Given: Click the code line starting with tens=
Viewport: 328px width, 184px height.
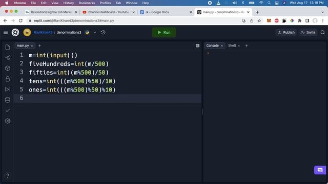Looking at the screenshot, I should [72, 81].
